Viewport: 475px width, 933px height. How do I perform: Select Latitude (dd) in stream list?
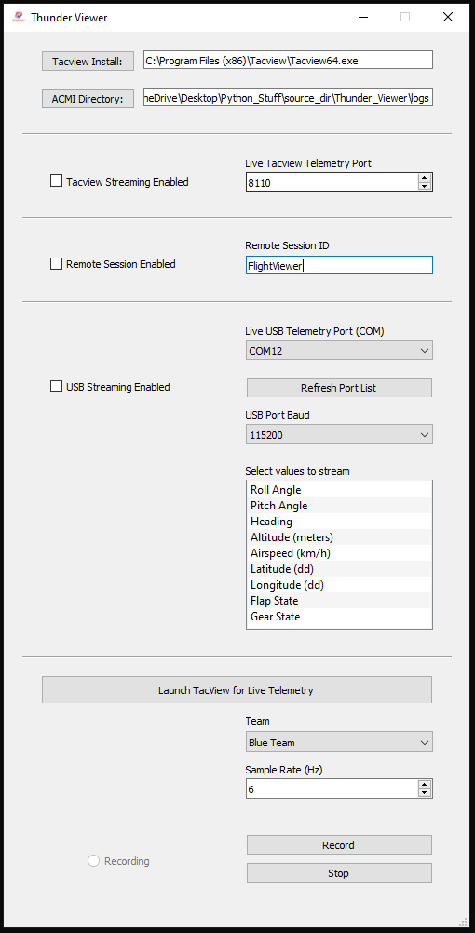point(339,569)
